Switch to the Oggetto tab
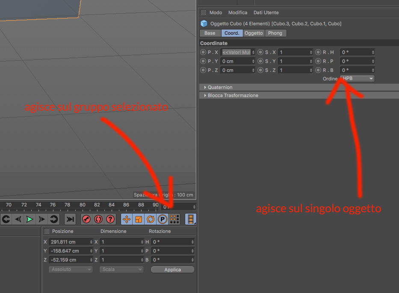 click(x=254, y=33)
